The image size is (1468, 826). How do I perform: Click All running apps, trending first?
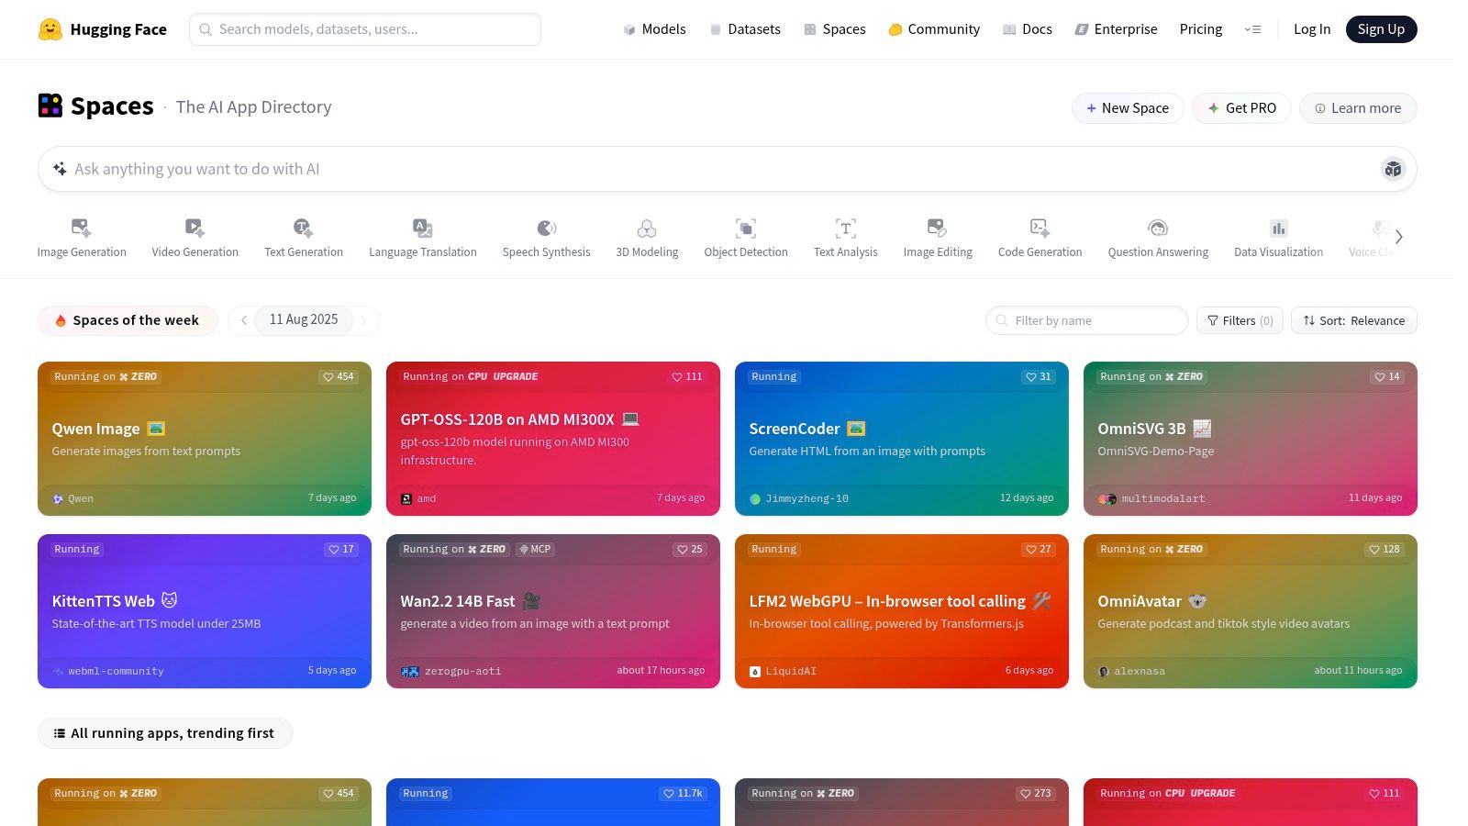[x=165, y=733]
